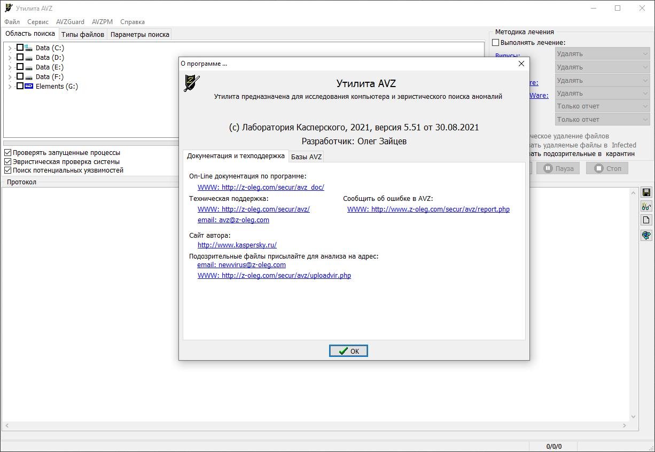Screen dimensions: 655x452
Task: Enable the 'Выполнять лечение' checkbox
Action: click(495, 43)
